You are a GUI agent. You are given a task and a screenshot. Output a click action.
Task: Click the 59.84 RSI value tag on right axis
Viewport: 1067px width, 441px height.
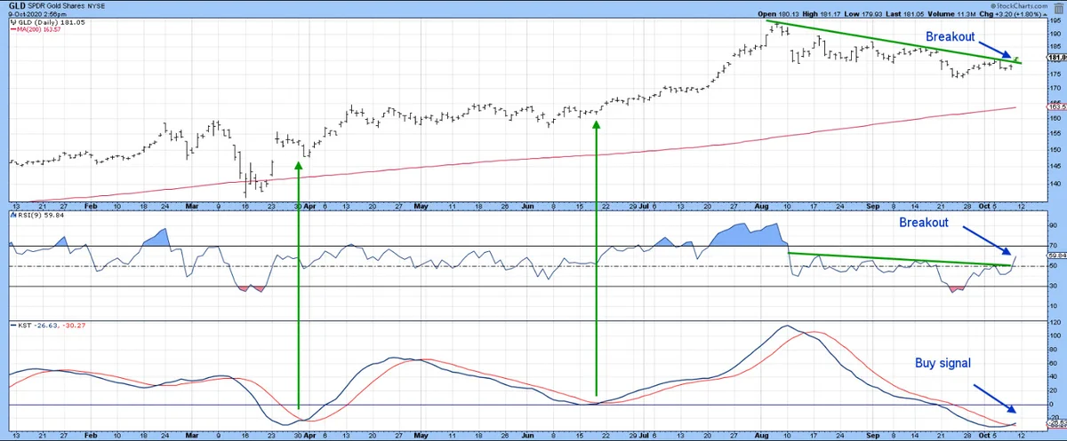click(1057, 256)
